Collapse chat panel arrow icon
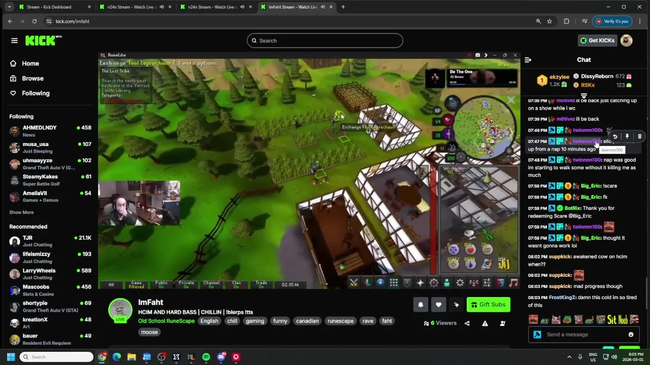Screen dimensions: 650x365 (x=528, y=60)
